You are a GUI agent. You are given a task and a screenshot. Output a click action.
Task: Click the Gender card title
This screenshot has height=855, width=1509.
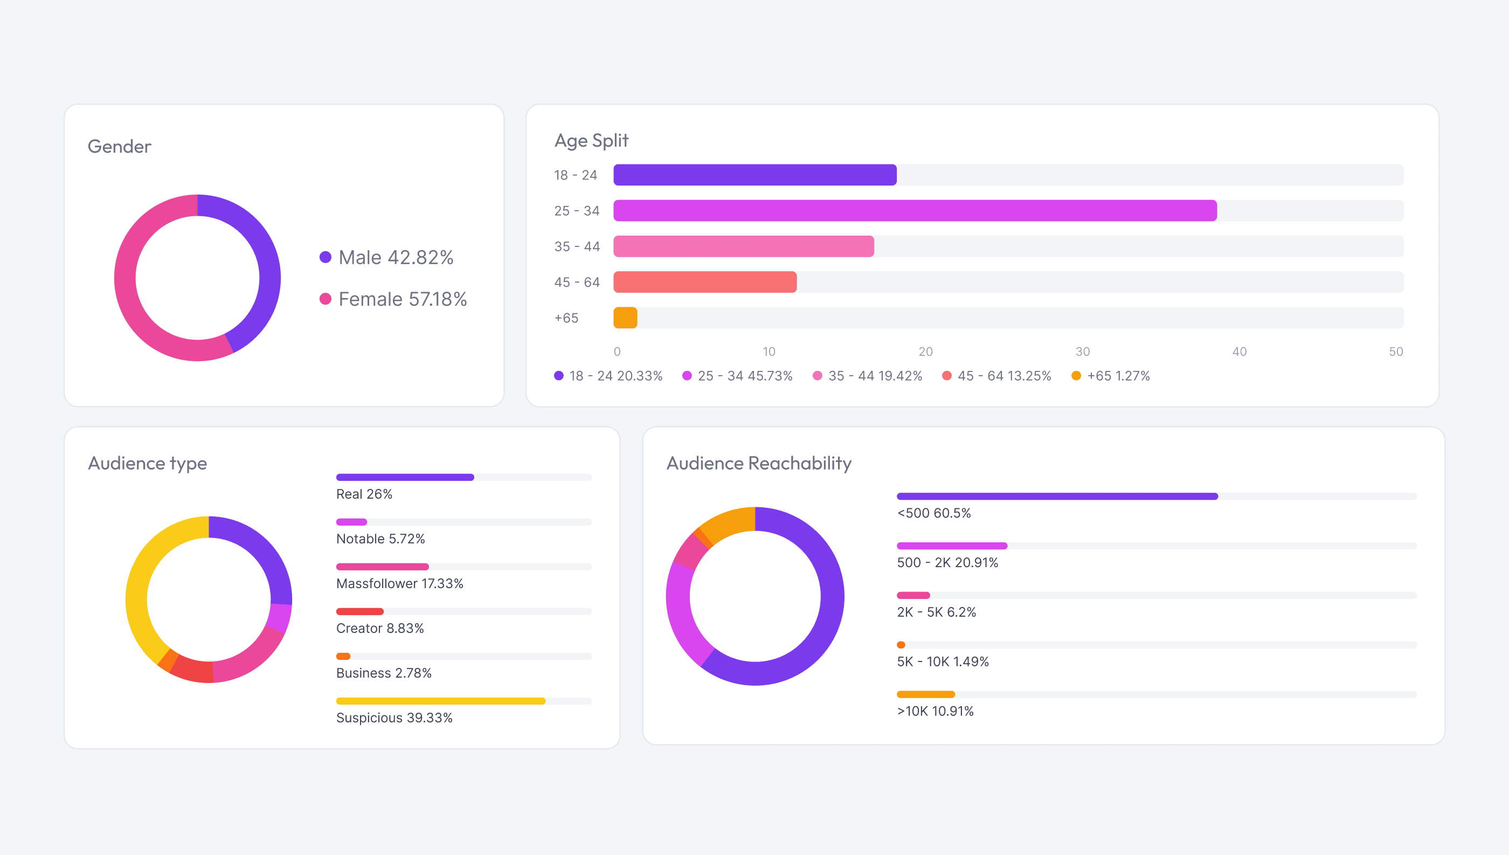click(119, 146)
